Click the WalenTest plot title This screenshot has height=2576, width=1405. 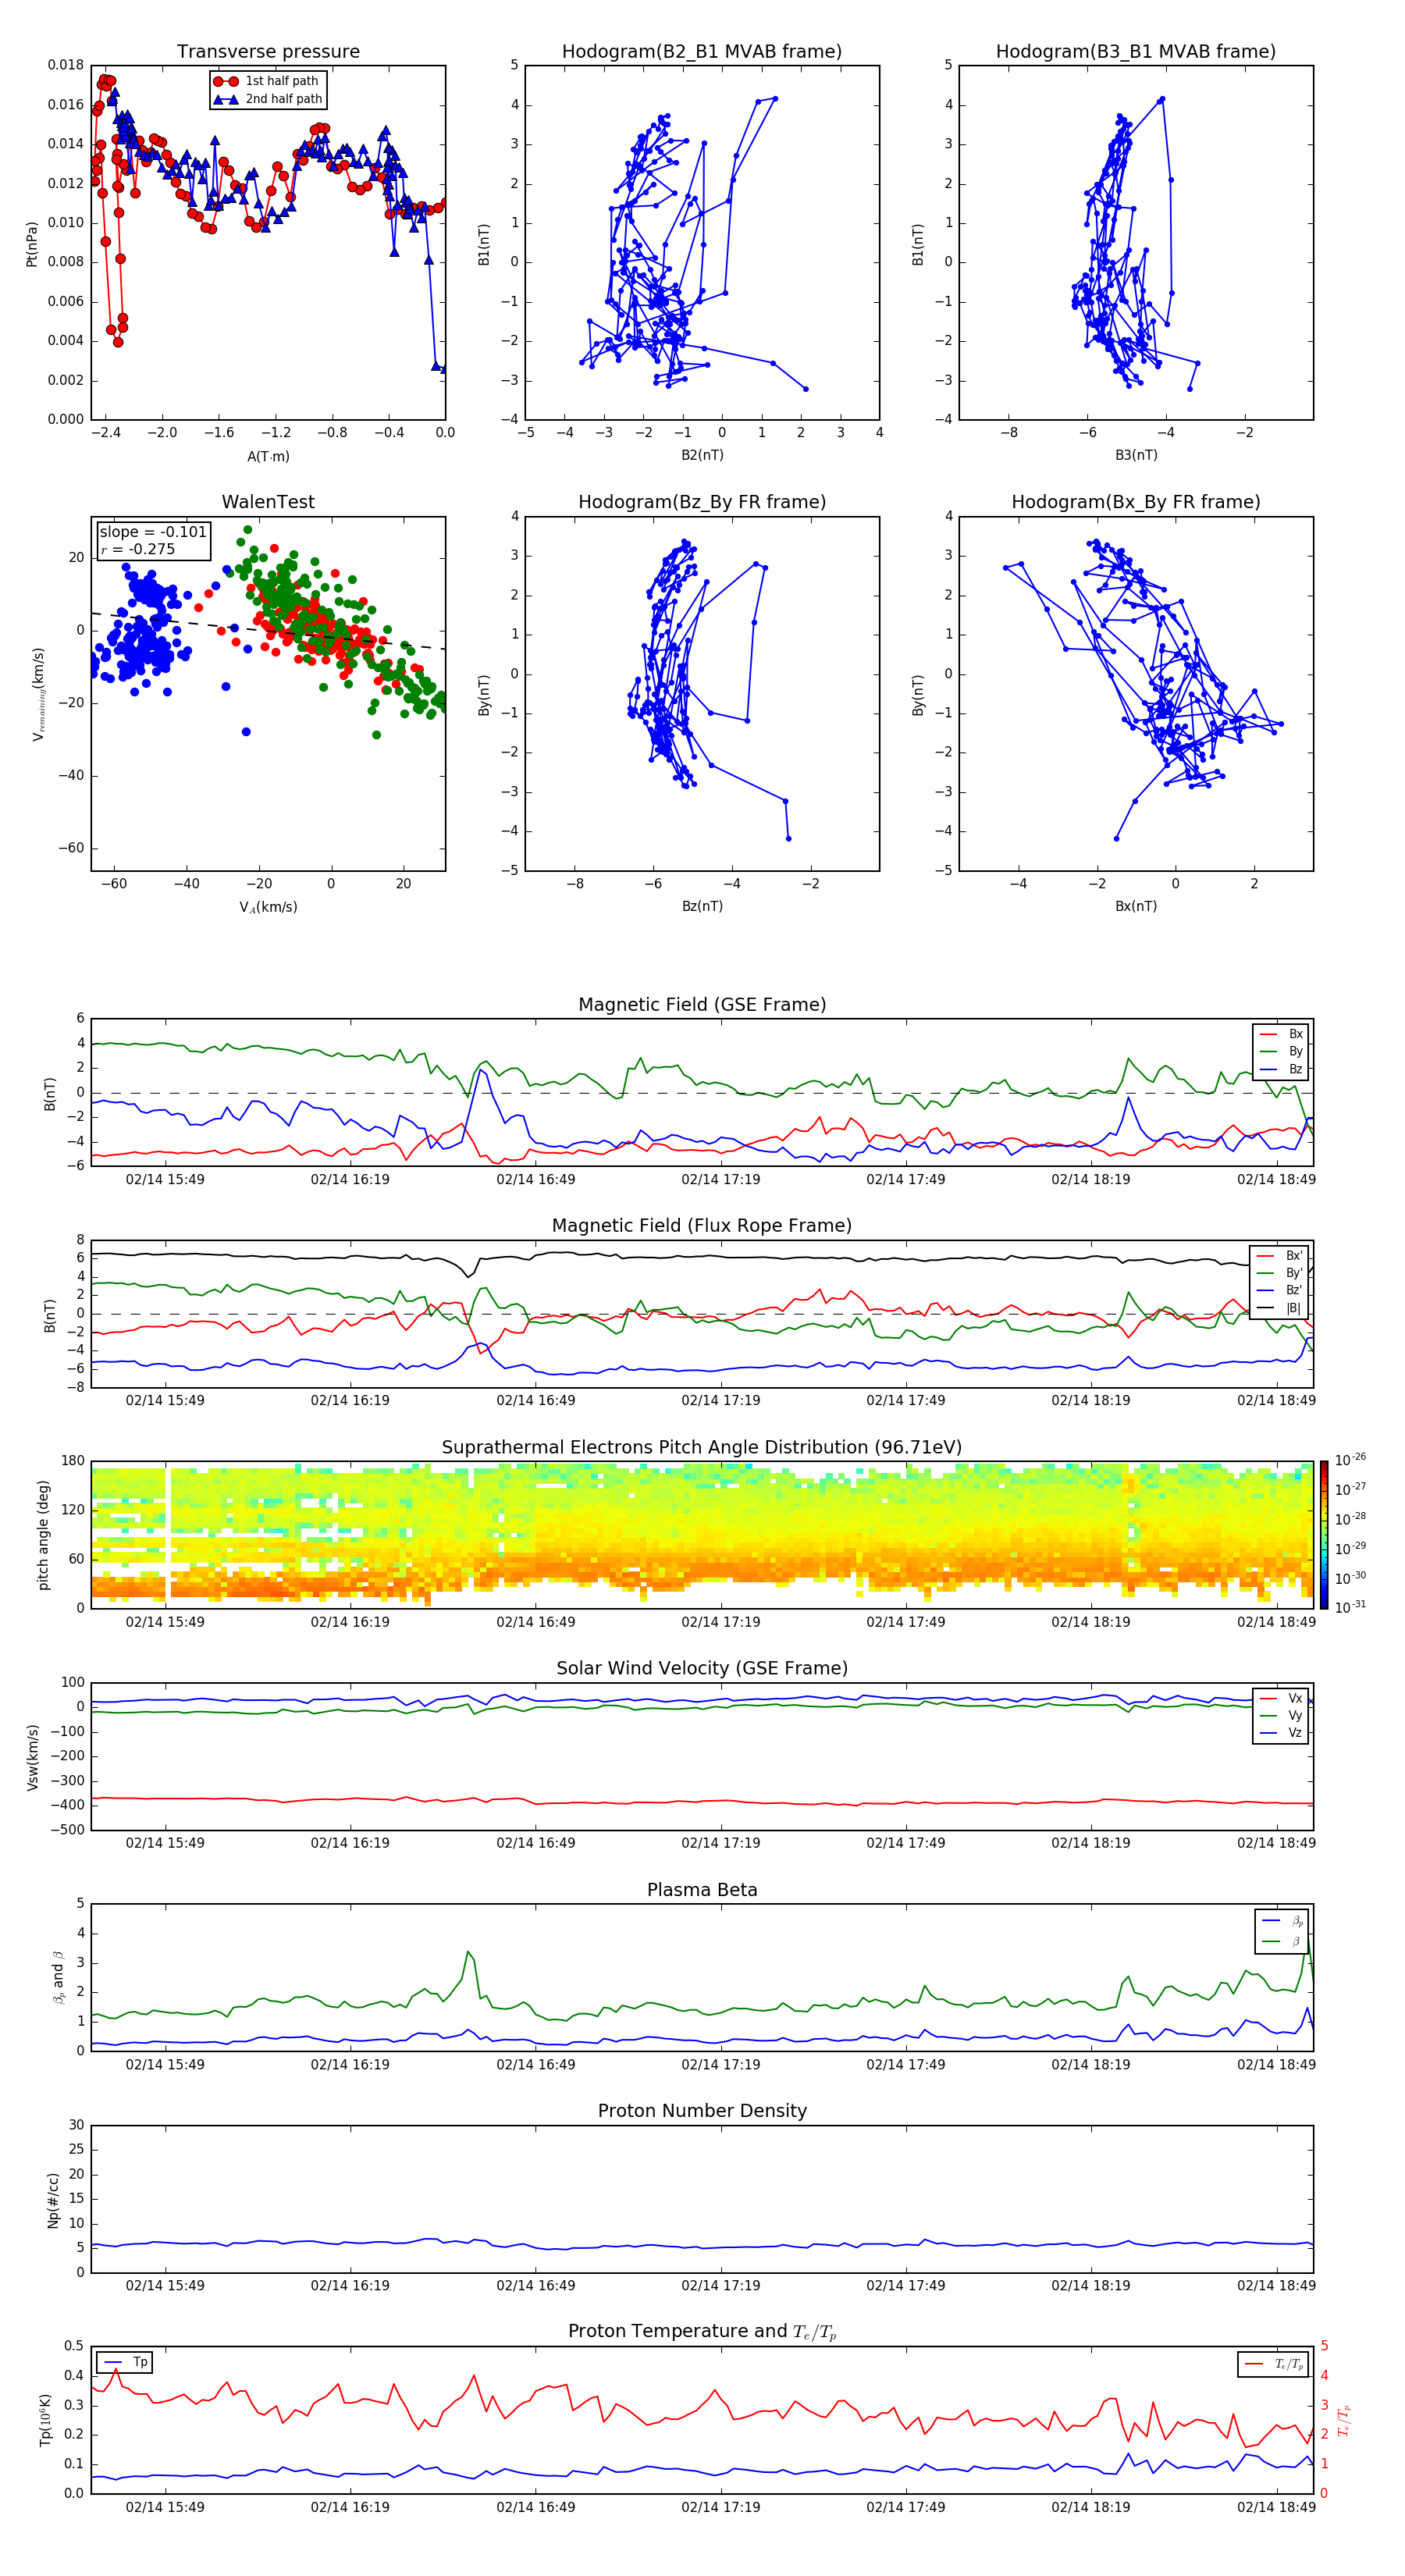pos(268,502)
